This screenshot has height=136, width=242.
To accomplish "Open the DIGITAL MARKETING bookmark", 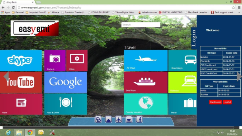I will (x=170, y=12).
